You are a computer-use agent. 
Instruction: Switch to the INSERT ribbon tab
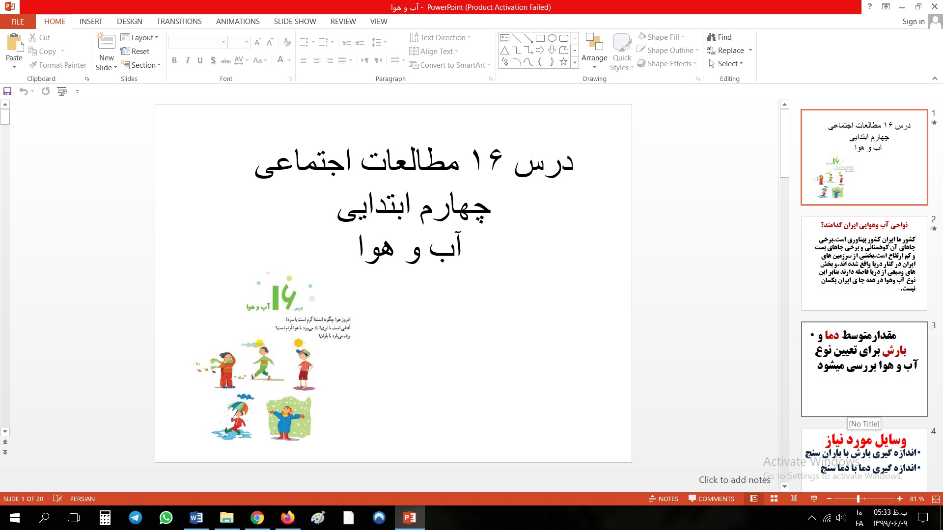[91, 21]
